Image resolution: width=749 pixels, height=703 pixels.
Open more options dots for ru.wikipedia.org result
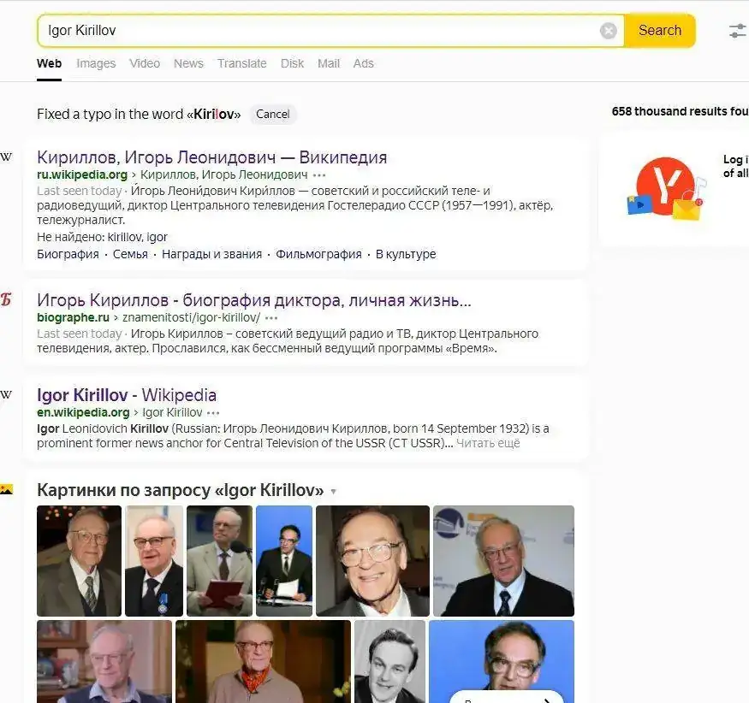[x=319, y=175]
